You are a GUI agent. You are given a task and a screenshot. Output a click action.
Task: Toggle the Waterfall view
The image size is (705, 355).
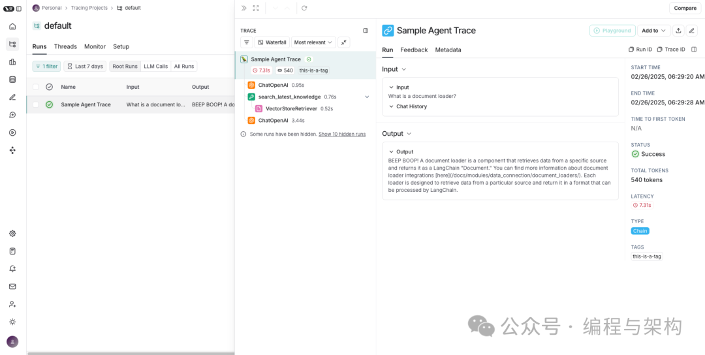tap(272, 42)
